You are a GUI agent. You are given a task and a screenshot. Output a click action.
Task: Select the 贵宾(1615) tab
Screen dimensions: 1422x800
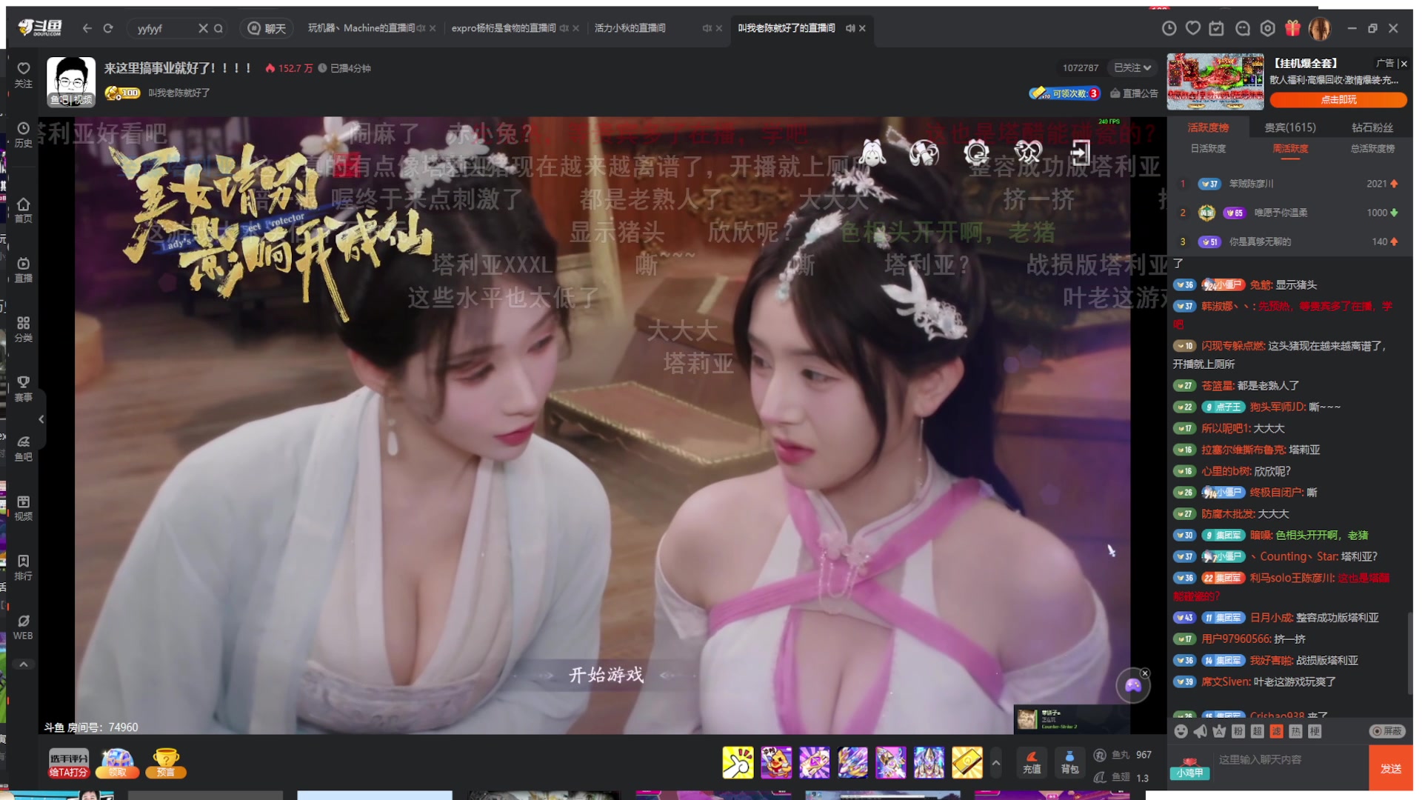(x=1290, y=127)
